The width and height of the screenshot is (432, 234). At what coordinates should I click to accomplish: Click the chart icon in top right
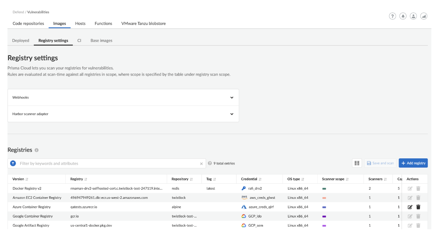(x=424, y=16)
